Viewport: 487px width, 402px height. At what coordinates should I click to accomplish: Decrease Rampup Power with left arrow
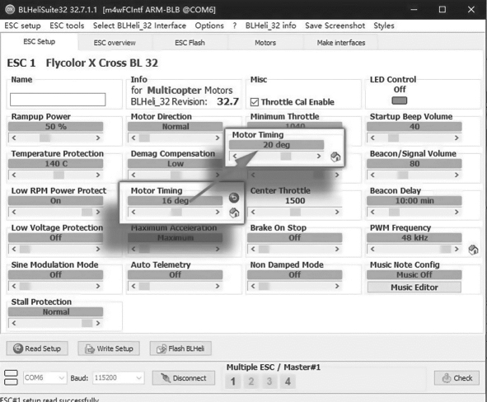point(14,138)
